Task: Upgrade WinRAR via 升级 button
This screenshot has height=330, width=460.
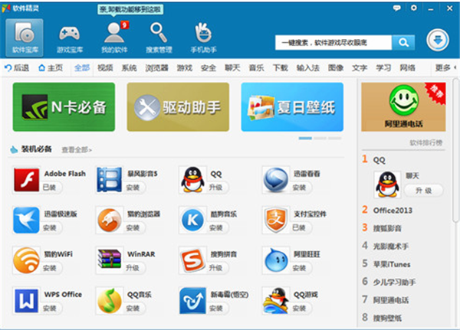Action: pyautogui.click(x=133, y=268)
